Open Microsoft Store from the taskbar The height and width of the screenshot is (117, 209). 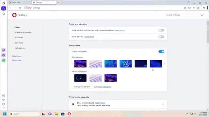point(63,114)
